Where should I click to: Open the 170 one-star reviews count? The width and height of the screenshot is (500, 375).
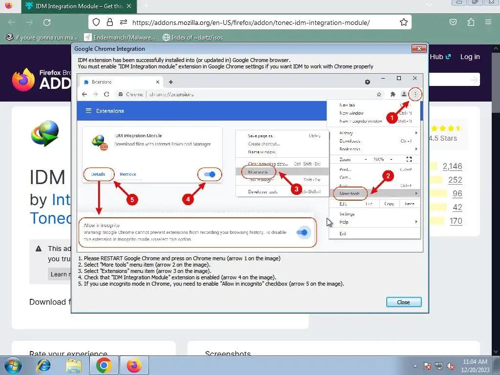pos(456,221)
